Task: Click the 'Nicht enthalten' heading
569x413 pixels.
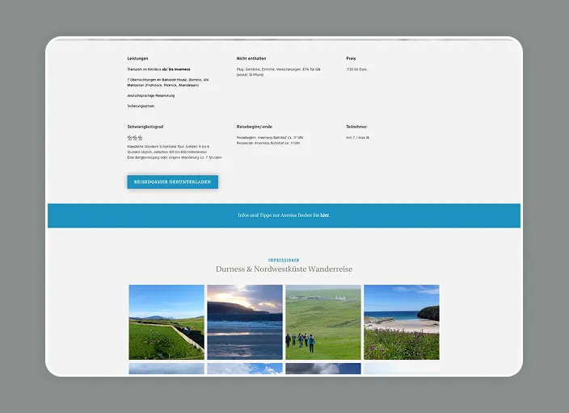Action: coord(251,59)
